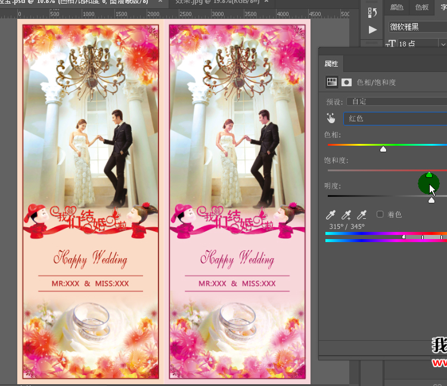Click the 饱和度 saturation slider handle
Screen dimensions: 447x386
[x=429, y=175]
